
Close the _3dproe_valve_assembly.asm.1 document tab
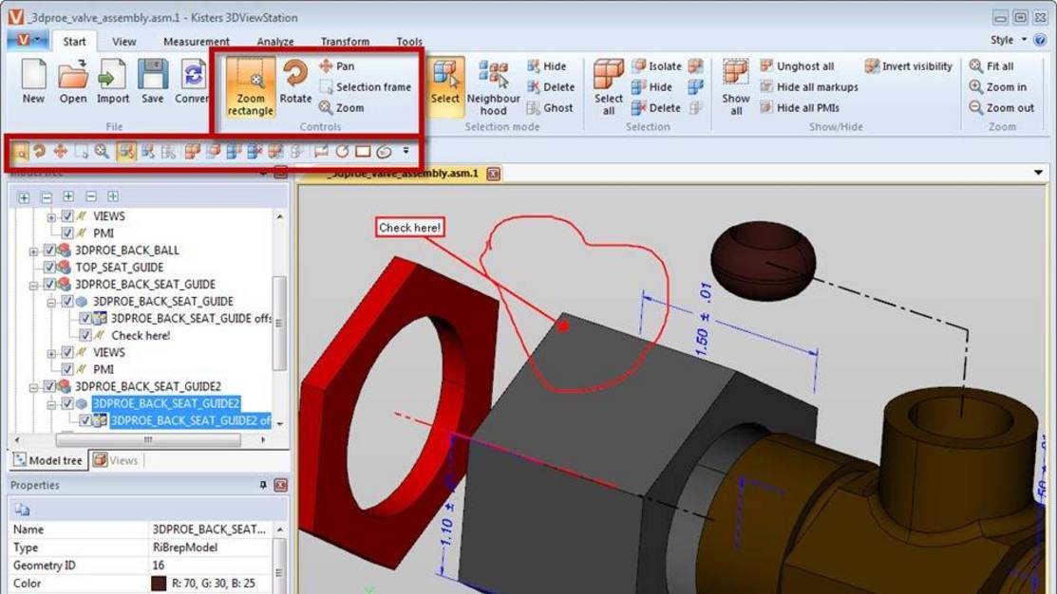tap(494, 174)
